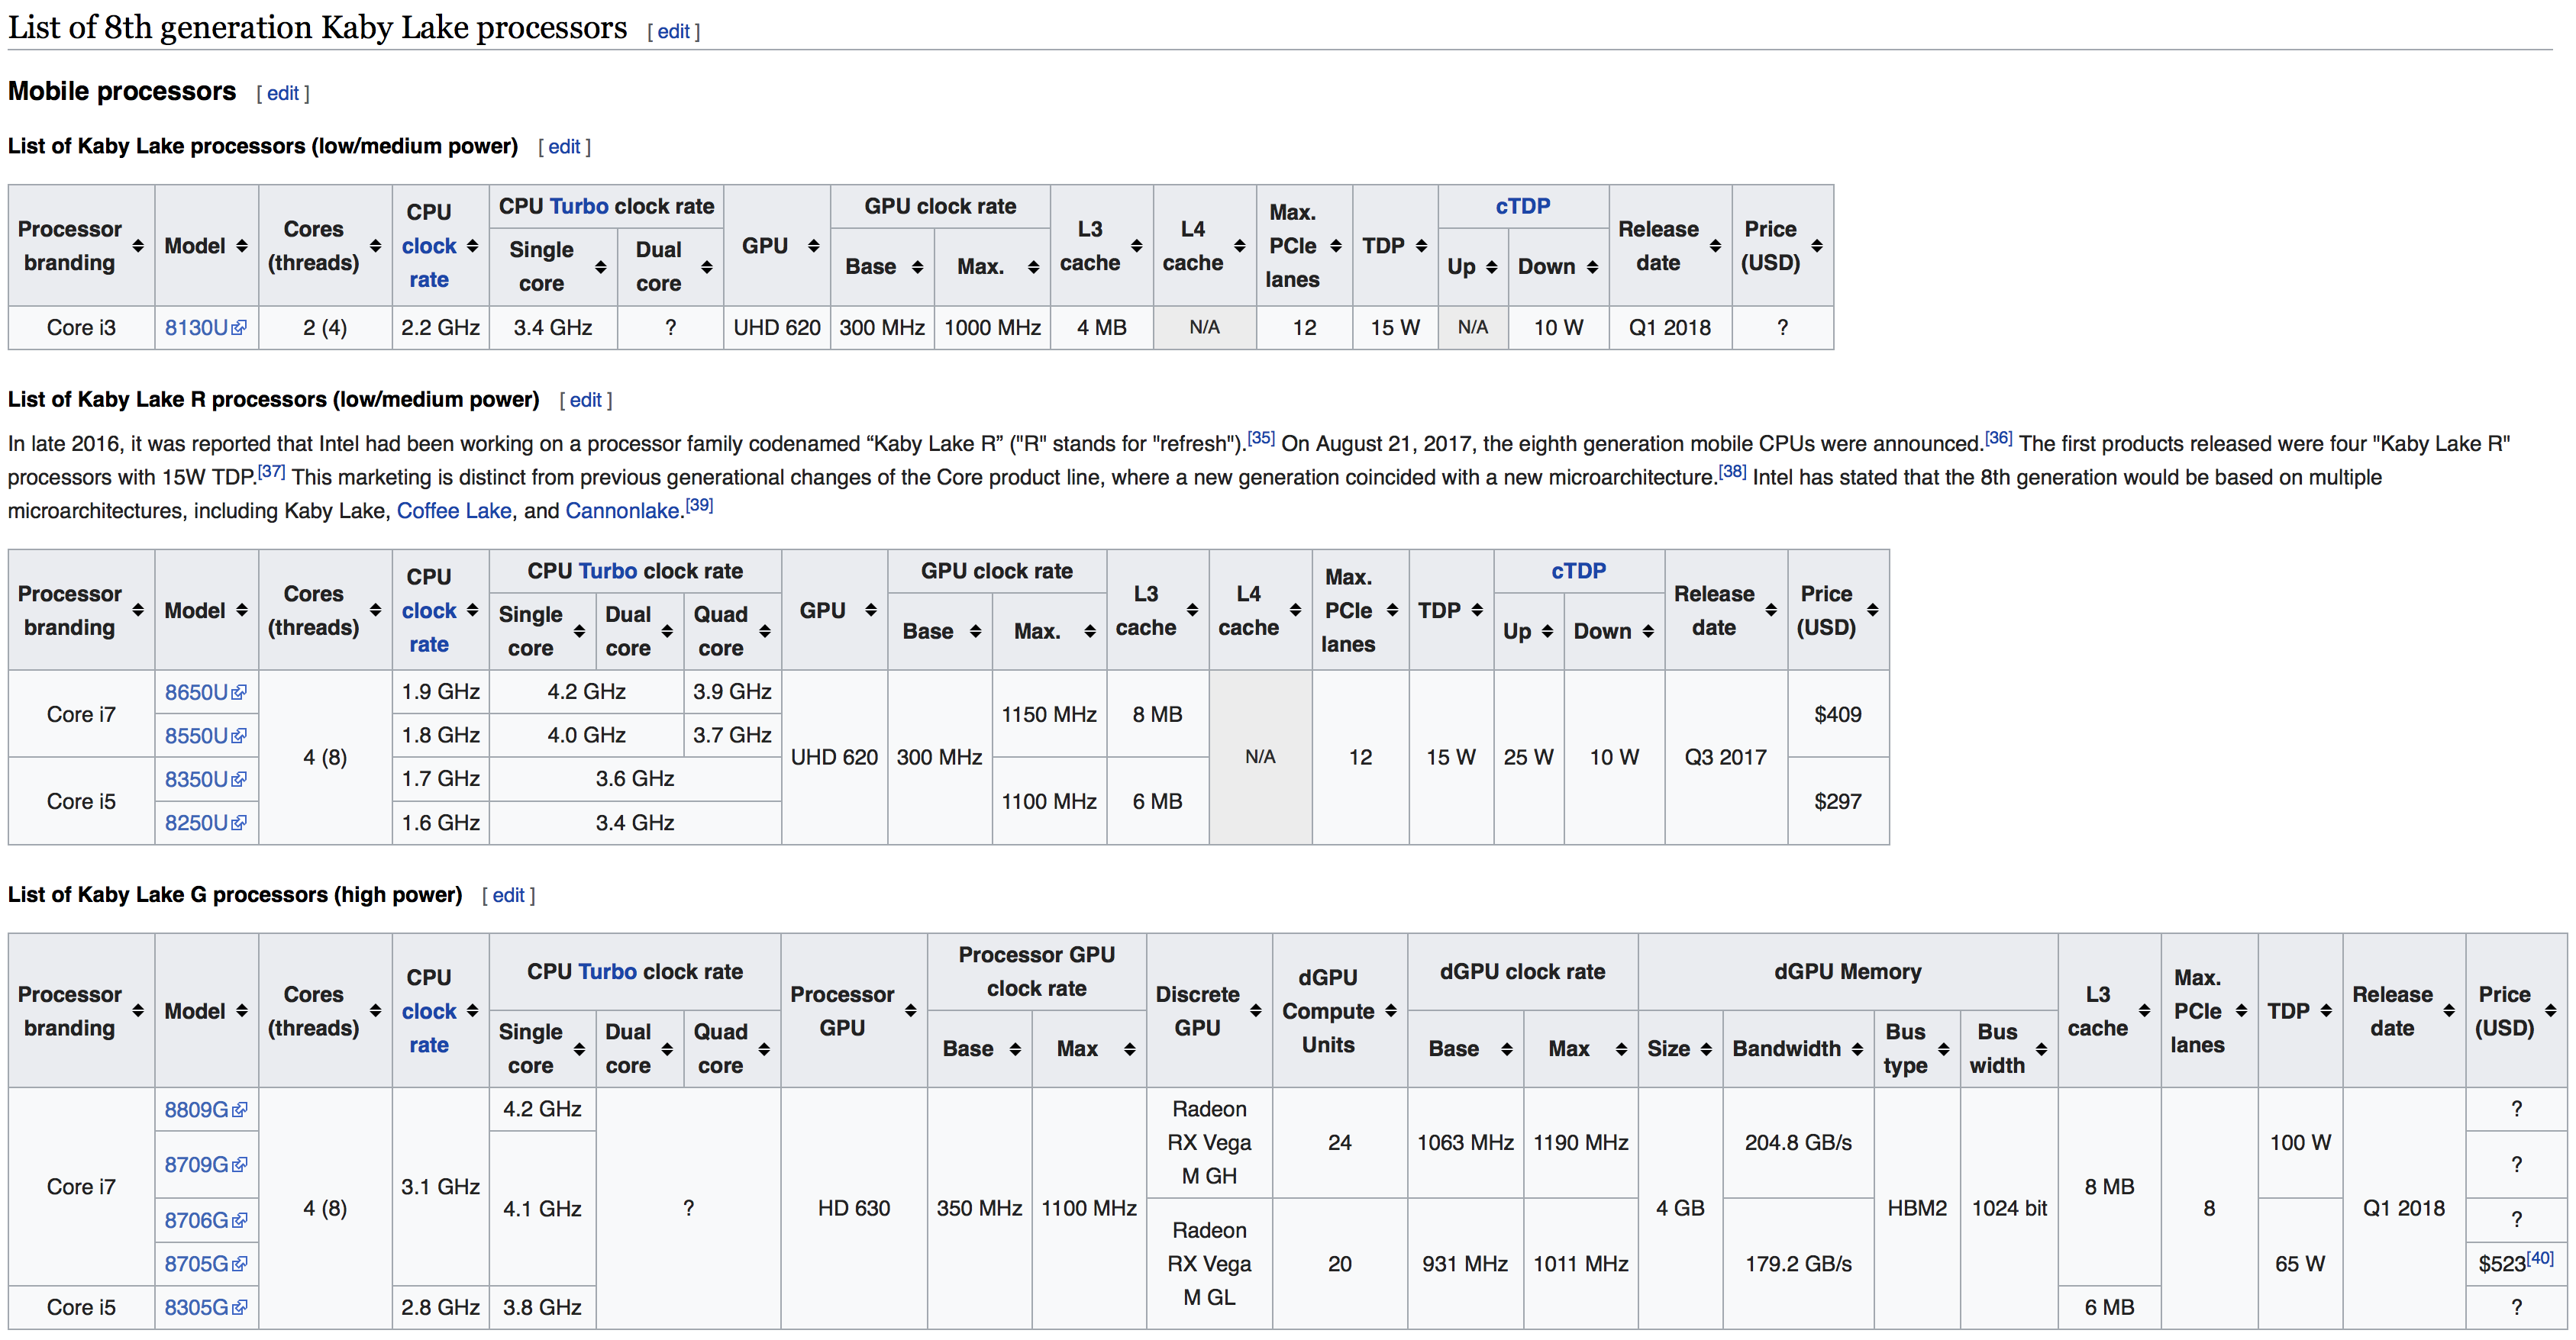This screenshot has height=1340, width=2576.
Task: Open the 8250U model link
Action: [x=196, y=823]
